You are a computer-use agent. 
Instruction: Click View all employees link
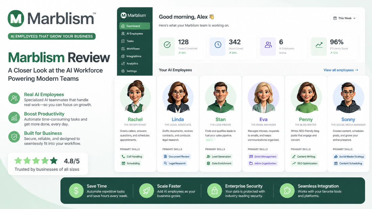(x=341, y=70)
